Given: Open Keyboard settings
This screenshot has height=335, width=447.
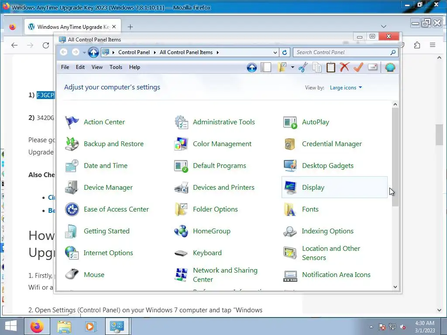Looking at the screenshot, I should (198, 253).
